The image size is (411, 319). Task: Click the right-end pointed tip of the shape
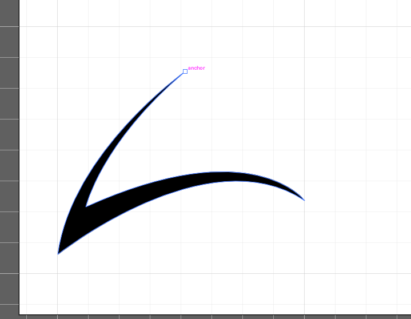click(304, 200)
